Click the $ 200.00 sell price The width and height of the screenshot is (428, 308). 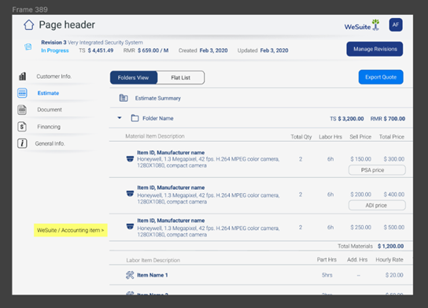click(360, 195)
